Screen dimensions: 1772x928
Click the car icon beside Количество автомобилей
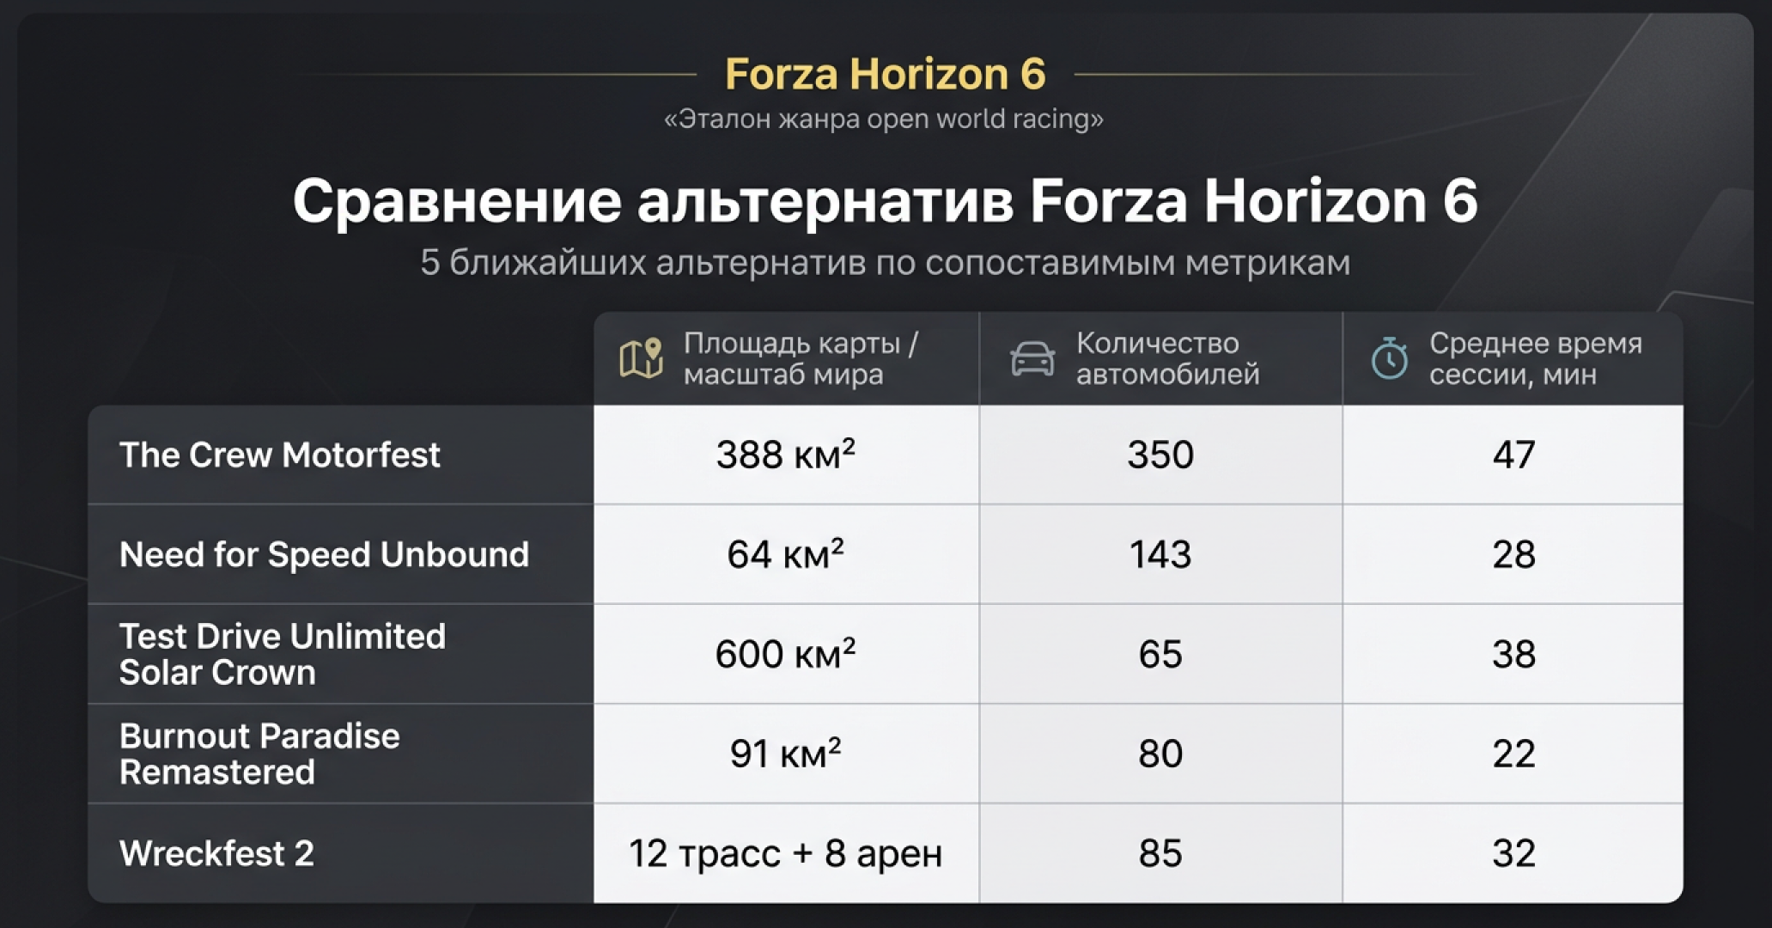(x=1032, y=358)
